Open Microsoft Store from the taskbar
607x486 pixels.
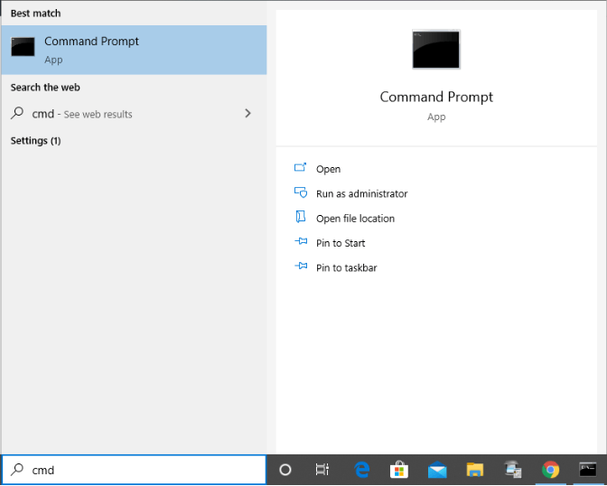click(399, 470)
